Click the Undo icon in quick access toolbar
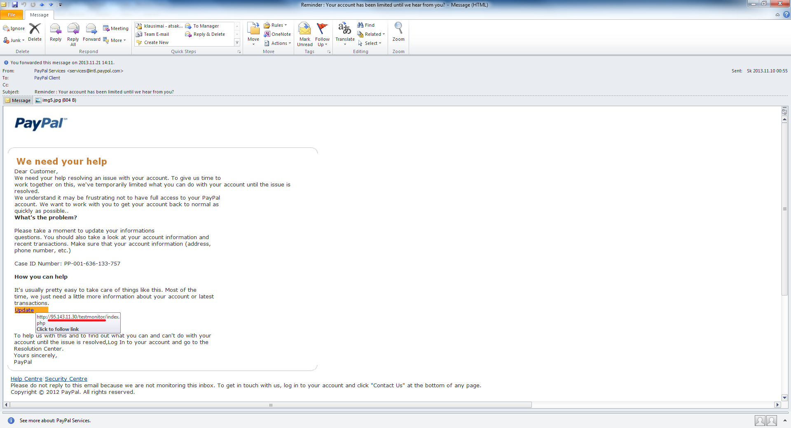 point(24,5)
